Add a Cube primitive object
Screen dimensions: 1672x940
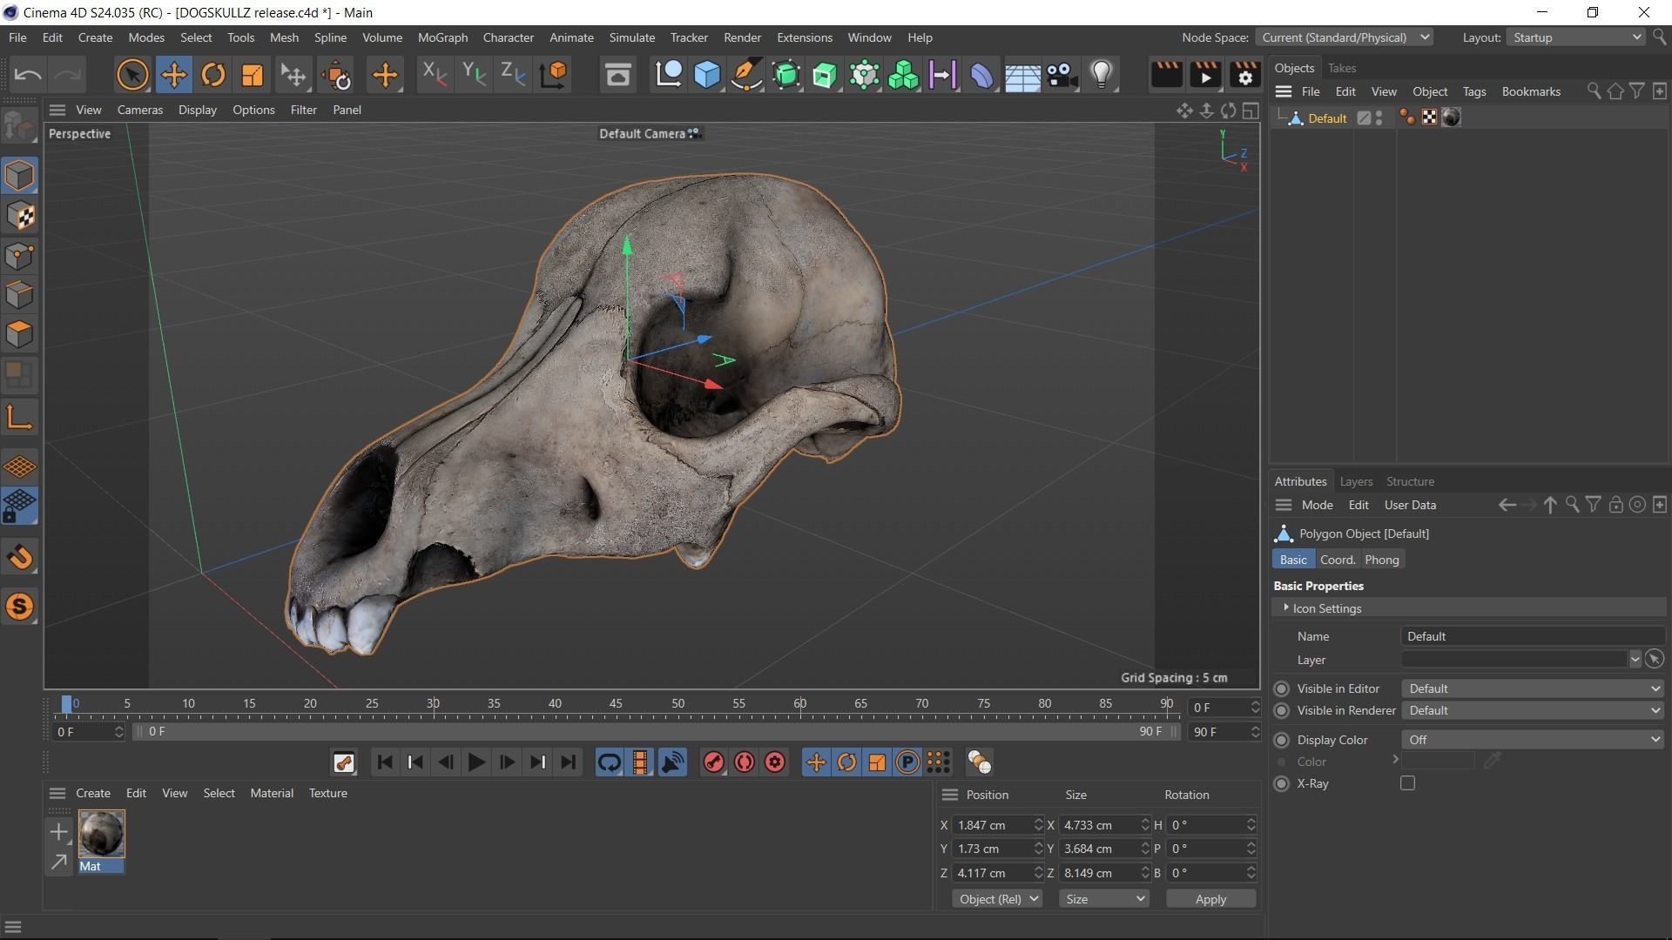point(707,75)
